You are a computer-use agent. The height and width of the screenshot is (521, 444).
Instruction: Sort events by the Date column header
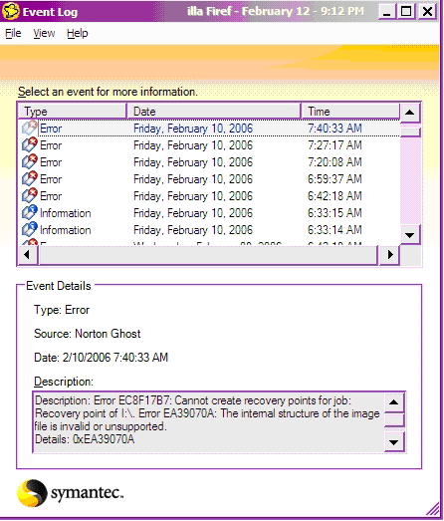point(213,112)
